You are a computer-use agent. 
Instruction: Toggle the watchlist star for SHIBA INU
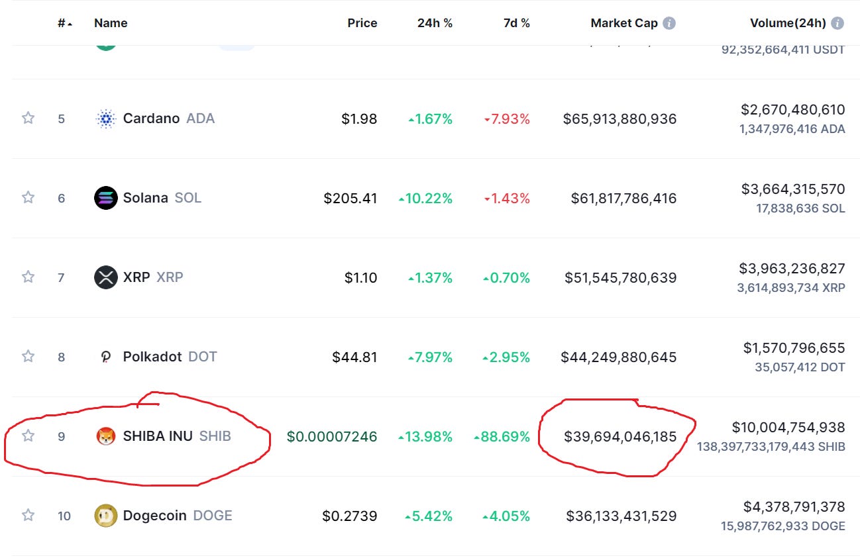(28, 436)
